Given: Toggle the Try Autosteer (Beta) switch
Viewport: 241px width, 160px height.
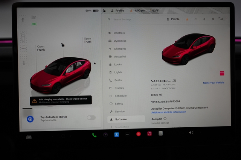Looking at the screenshot, I should 91,118.
